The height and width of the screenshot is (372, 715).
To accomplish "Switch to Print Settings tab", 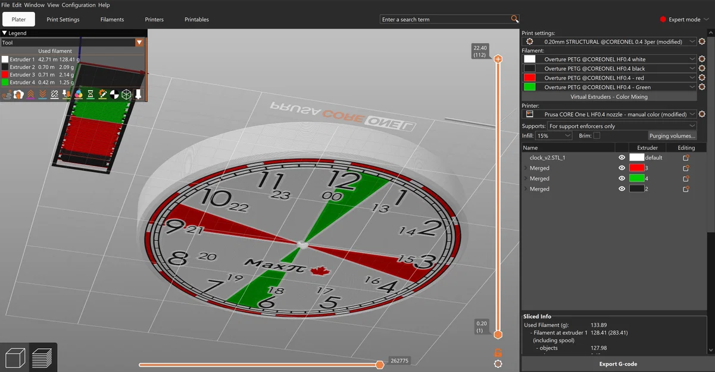I will 63,19.
